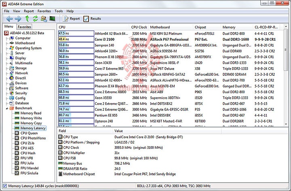This screenshot has height=191, width=291.
Task: Select the DirectX tree icon
Action: click(12, 78)
